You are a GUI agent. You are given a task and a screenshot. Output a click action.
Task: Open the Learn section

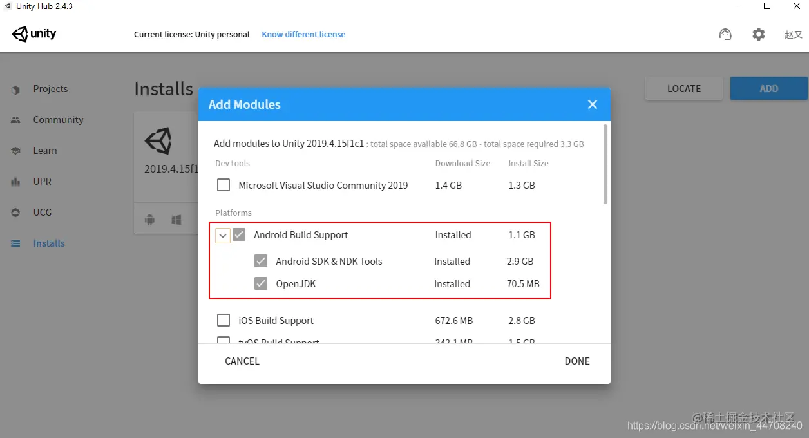tap(45, 151)
